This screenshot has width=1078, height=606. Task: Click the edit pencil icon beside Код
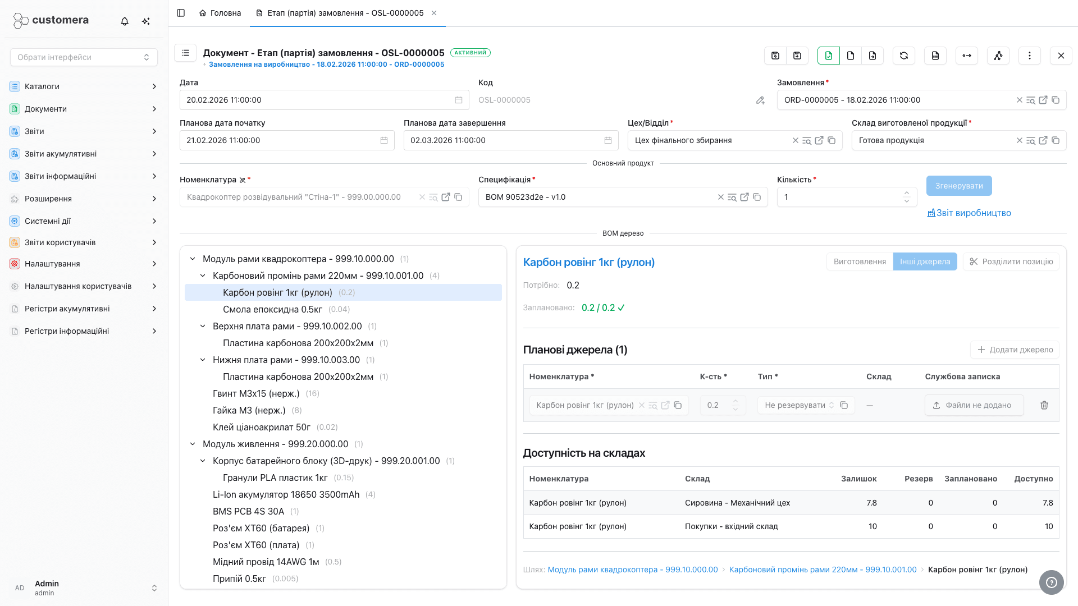click(x=760, y=100)
